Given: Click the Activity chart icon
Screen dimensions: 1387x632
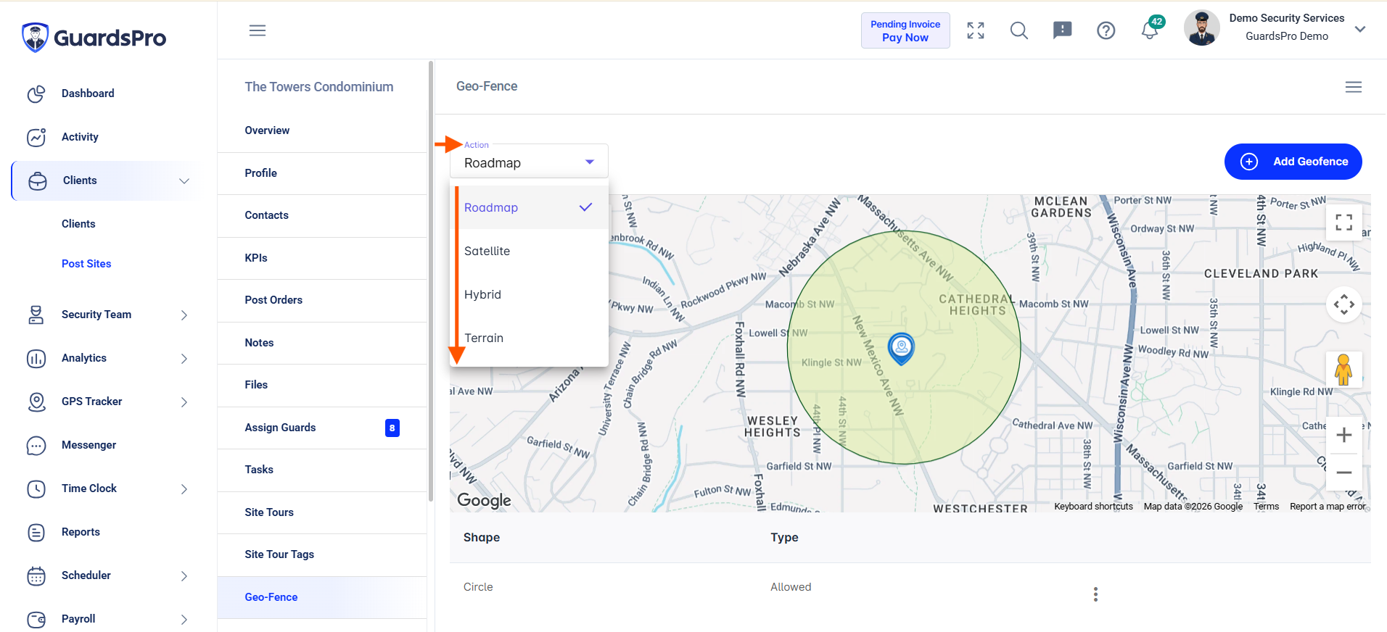Looking at the screenshot, I should pyautogui.click(x=36, y=137).
